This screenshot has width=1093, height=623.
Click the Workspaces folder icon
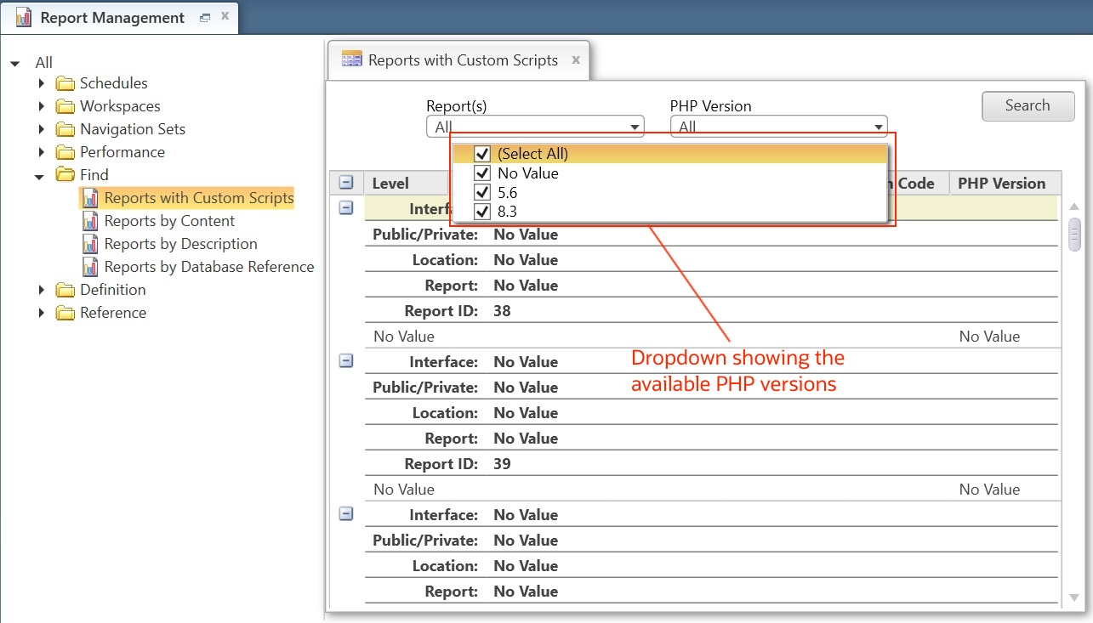tap(65, 106)
